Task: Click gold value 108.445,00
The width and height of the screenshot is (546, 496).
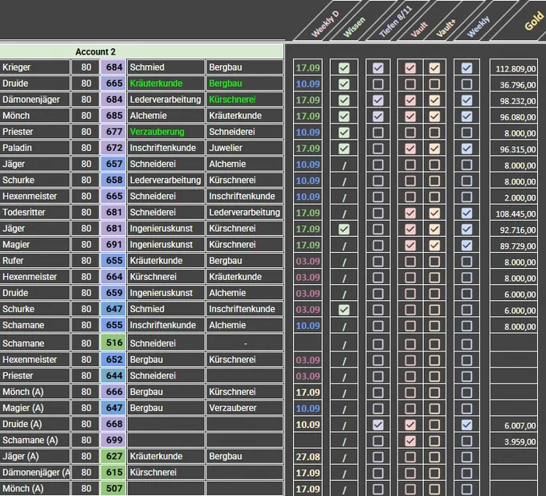Action: tap(514, 213)
